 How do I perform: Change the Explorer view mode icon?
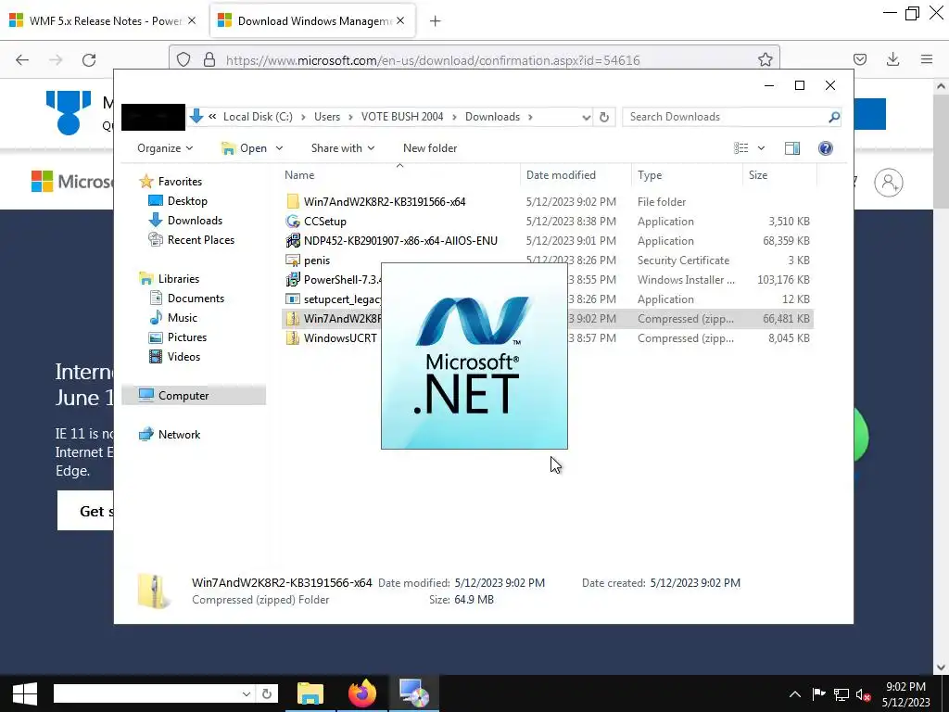pos(740,148)
